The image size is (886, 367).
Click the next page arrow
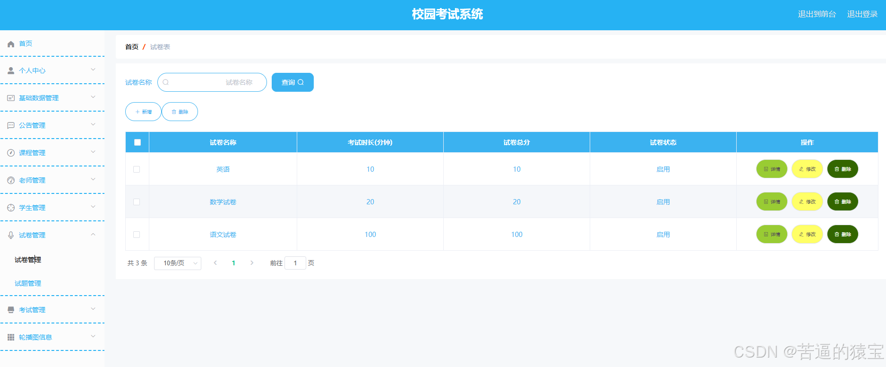point(252,263)
